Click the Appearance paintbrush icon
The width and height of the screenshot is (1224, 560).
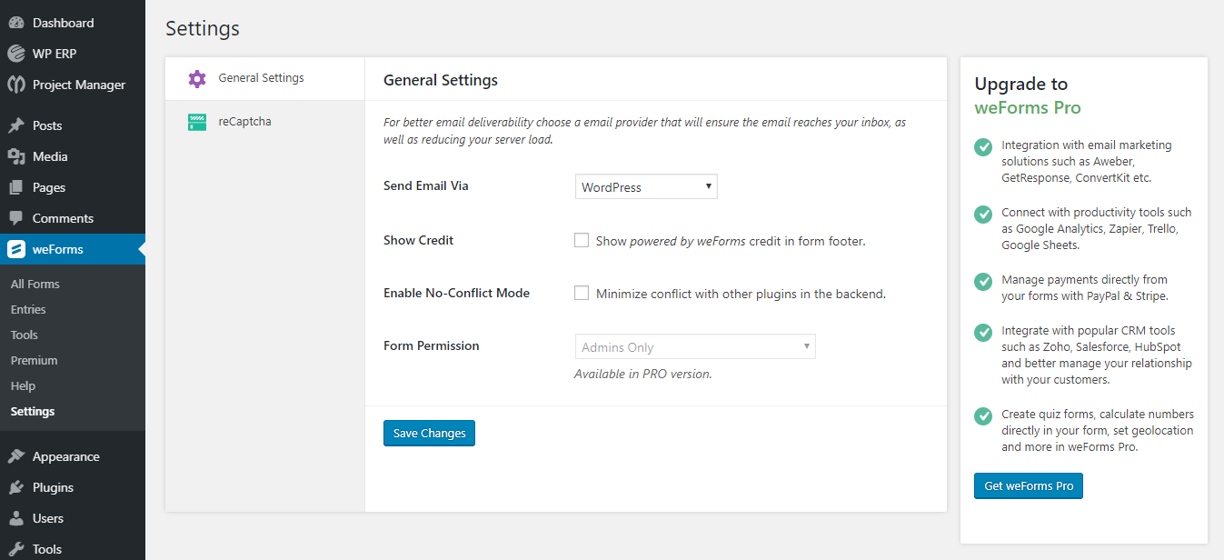point(16,456)
